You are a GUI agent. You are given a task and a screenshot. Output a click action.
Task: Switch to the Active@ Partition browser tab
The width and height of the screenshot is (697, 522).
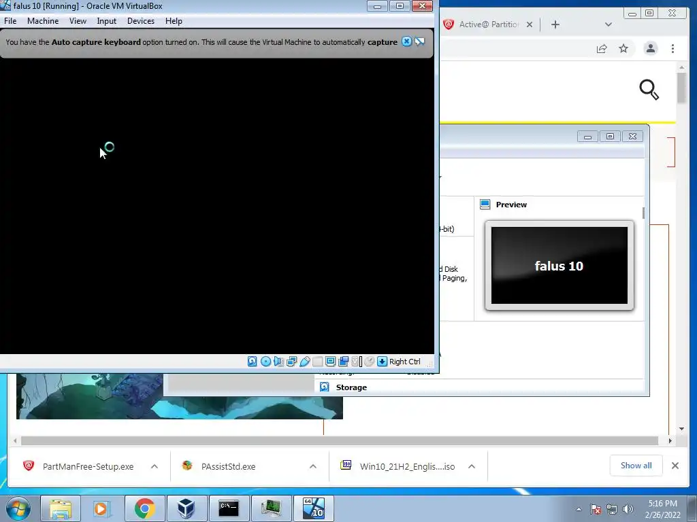tap(488, 24)
